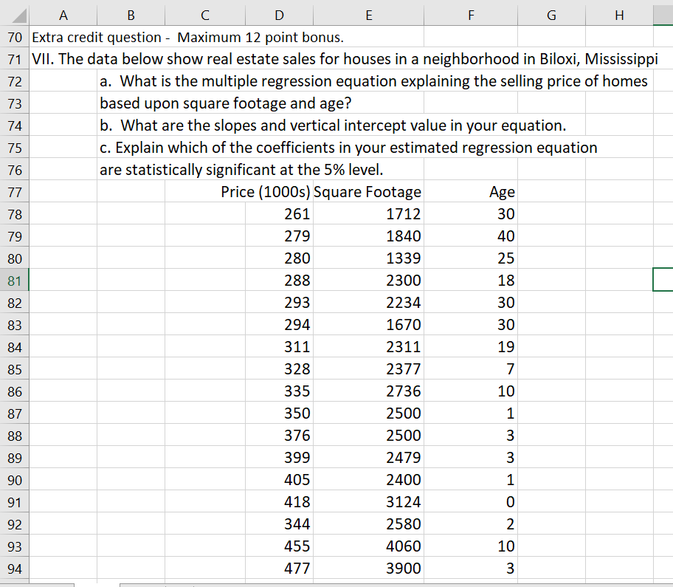Click age cell 2
This screenshot has width=673, height=587.
click(471, 524)
